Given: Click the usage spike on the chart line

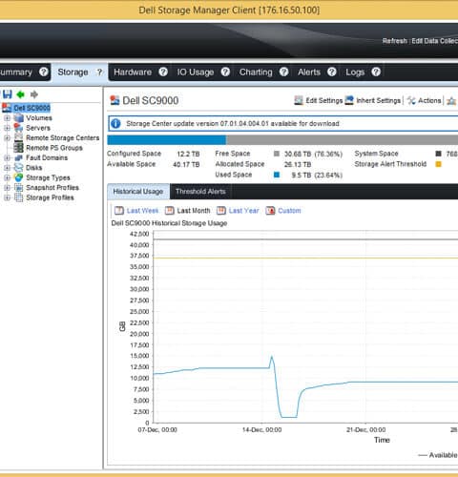Looking at the screenshot, I should (272, 358).
